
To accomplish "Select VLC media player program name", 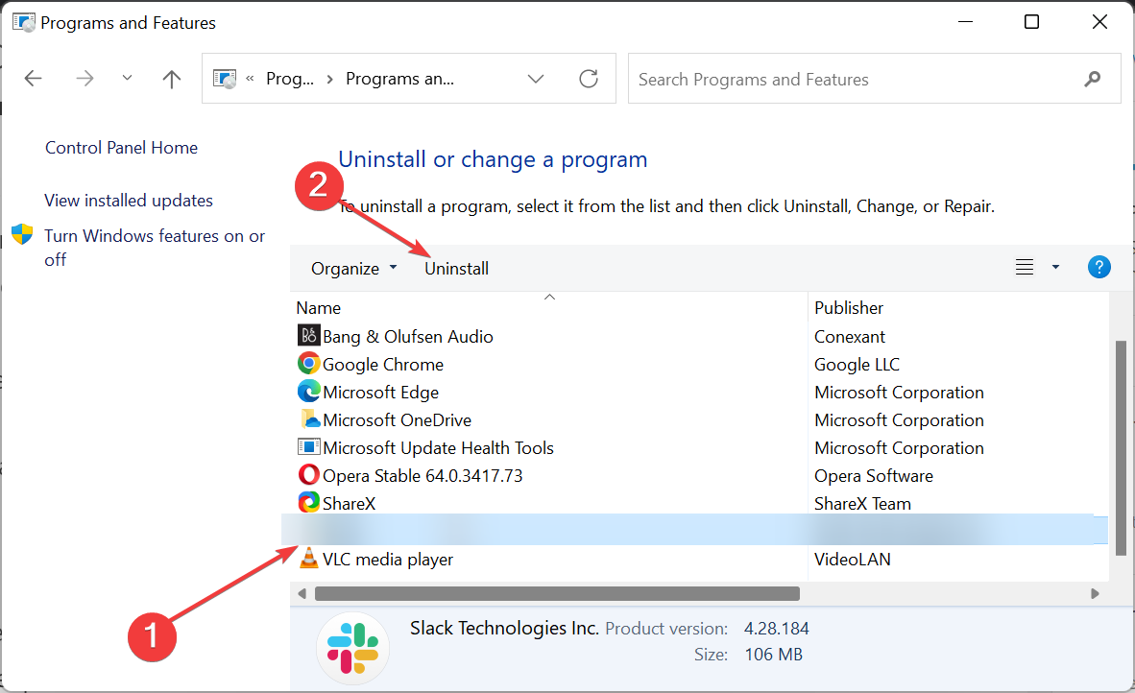I will click(388, 560).
